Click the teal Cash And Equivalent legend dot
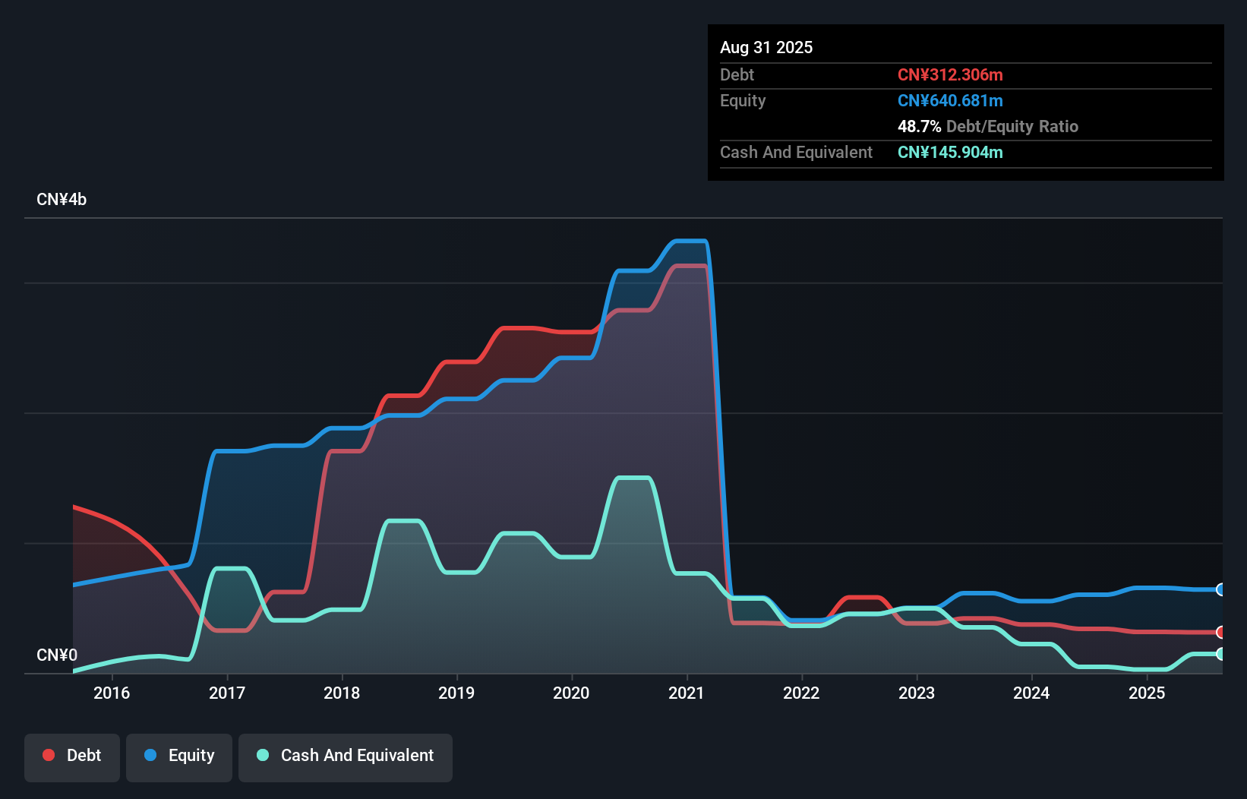 tap(263, 755)
